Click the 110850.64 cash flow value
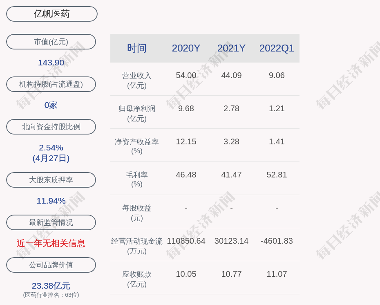380x305 pixels. click(186, 241)
